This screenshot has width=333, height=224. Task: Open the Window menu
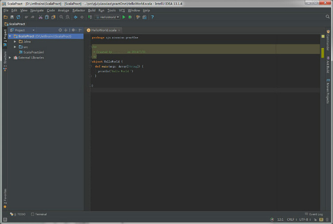click(134, 10)
